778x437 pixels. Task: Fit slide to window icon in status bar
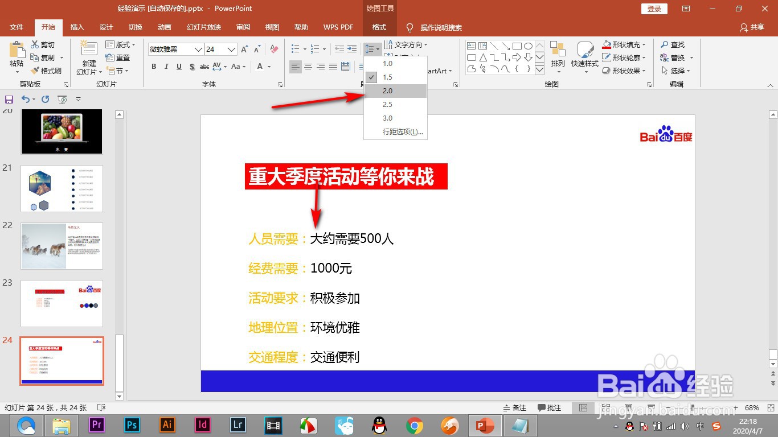pos(771,408)
